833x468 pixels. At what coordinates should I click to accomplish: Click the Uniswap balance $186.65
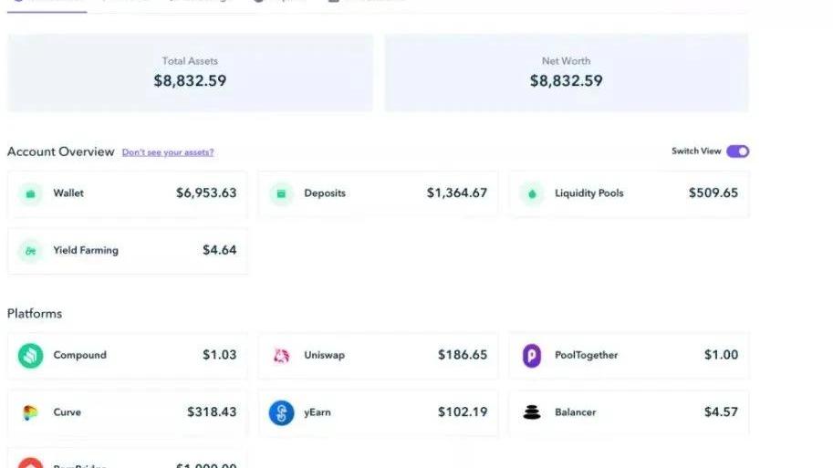pos(463,355)
